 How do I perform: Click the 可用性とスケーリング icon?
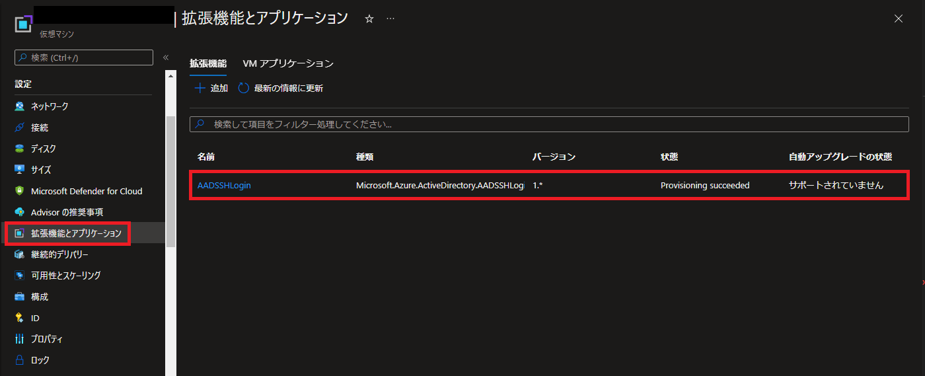(19, 276)
